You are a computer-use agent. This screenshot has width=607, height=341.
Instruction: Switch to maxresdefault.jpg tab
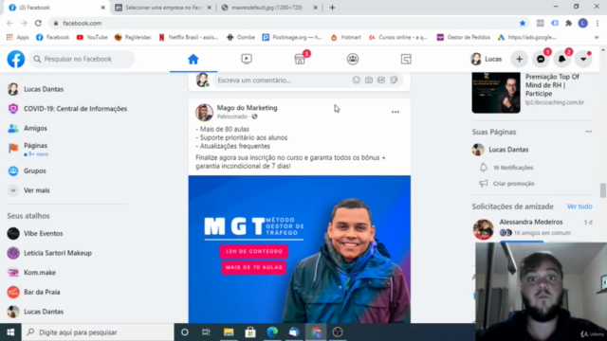click(269, 8)
